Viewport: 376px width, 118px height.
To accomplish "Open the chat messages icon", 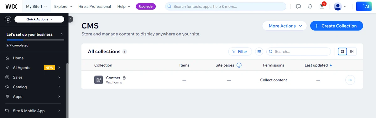I will tap(298, 6).
